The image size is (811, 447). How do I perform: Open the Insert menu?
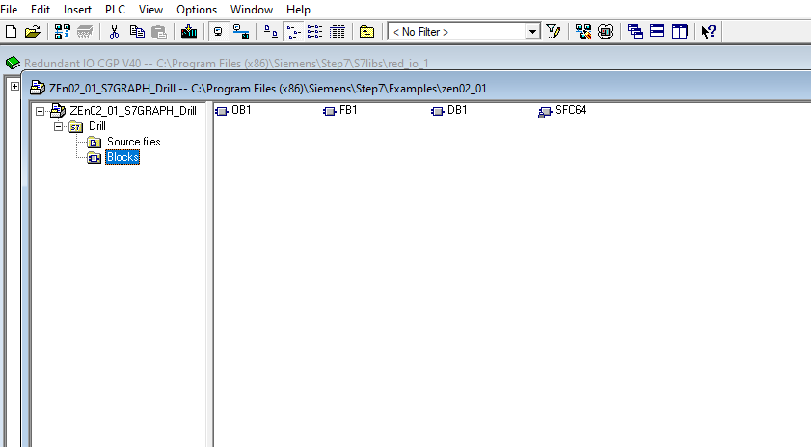click(x=77, y=10)
